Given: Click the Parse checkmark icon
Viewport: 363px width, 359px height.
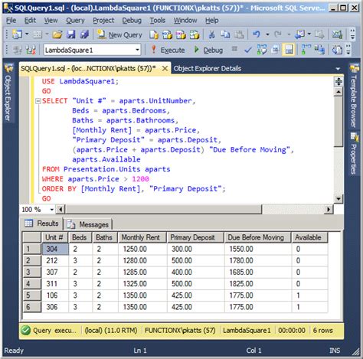Looking at the screenshot, I should point(248,50).
